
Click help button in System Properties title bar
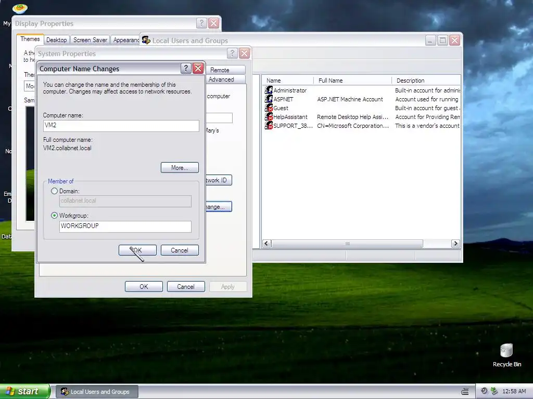tap(232, 54)
